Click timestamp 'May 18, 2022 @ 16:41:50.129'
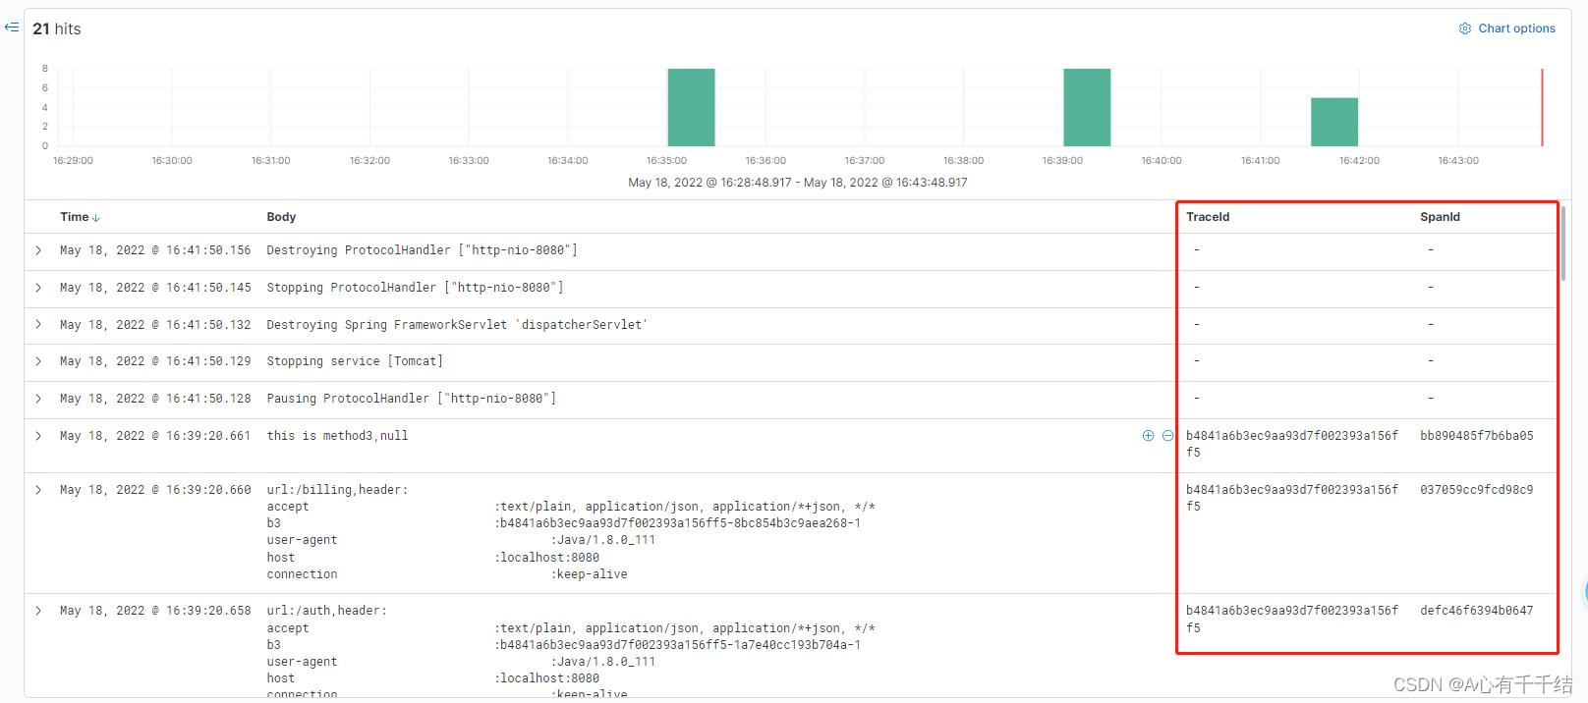Viewport: 1588px width, 703px height. tap(155, 361)
